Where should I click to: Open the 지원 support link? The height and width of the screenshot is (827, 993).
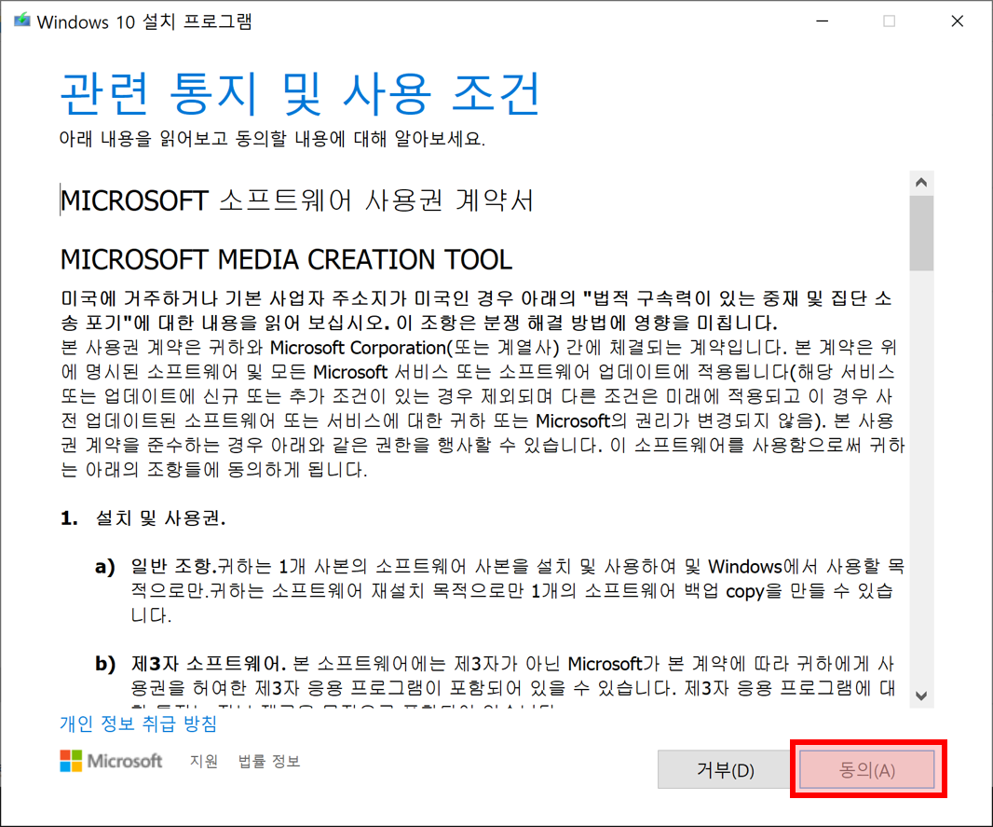[204, 761]
